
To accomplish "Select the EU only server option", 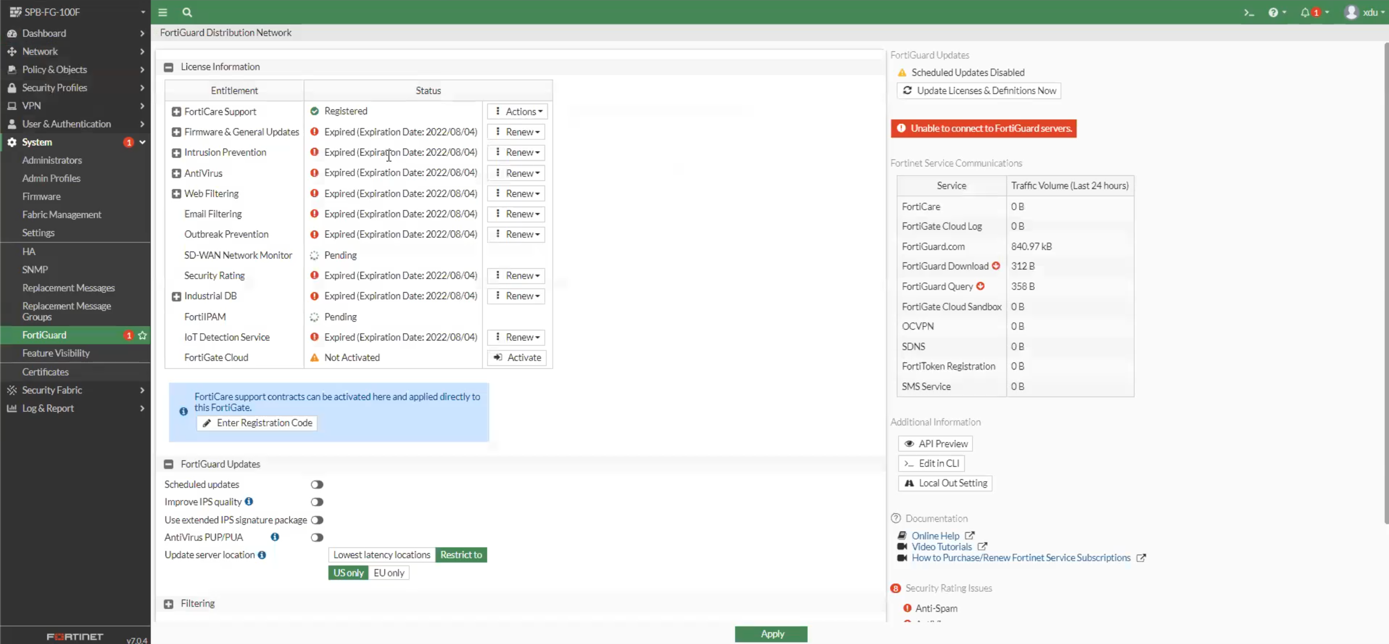I will [x=389, y=573].
